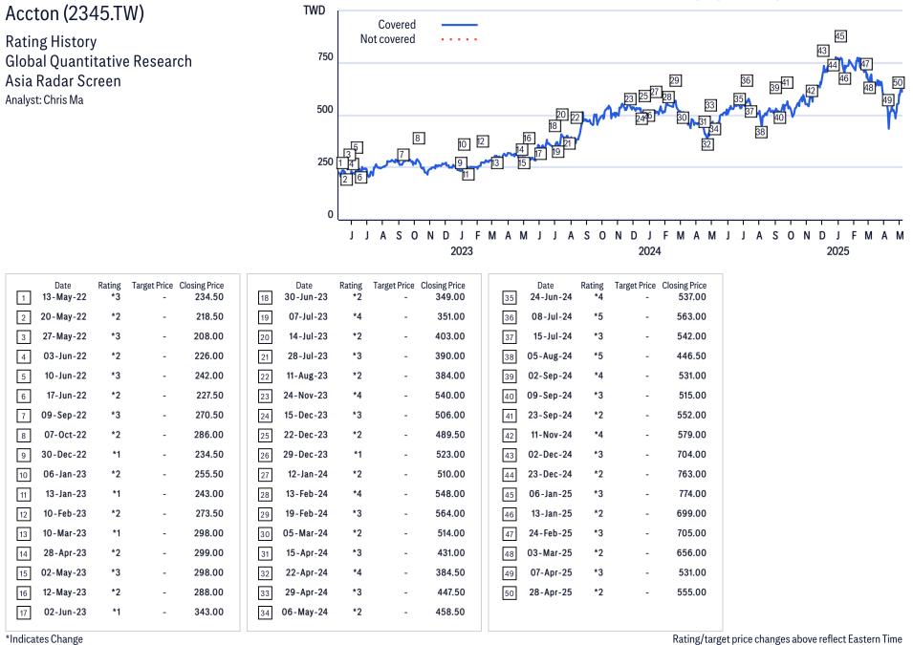Viewport: 913px width, 645px height.
Task: Select index box 17 in the table
Action: tap(23, 613)
